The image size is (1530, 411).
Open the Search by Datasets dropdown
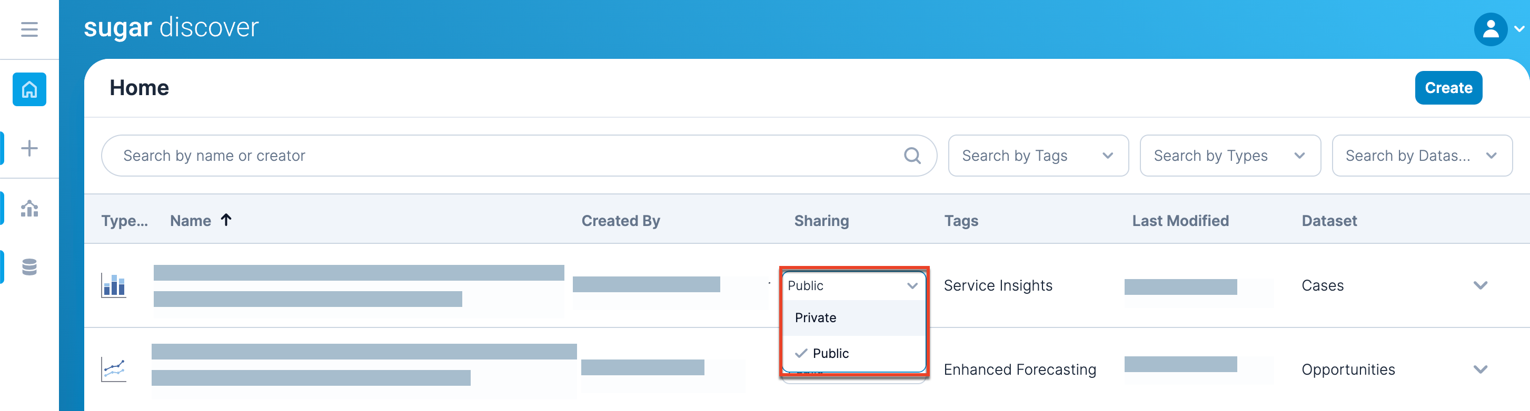[1422, 156]
